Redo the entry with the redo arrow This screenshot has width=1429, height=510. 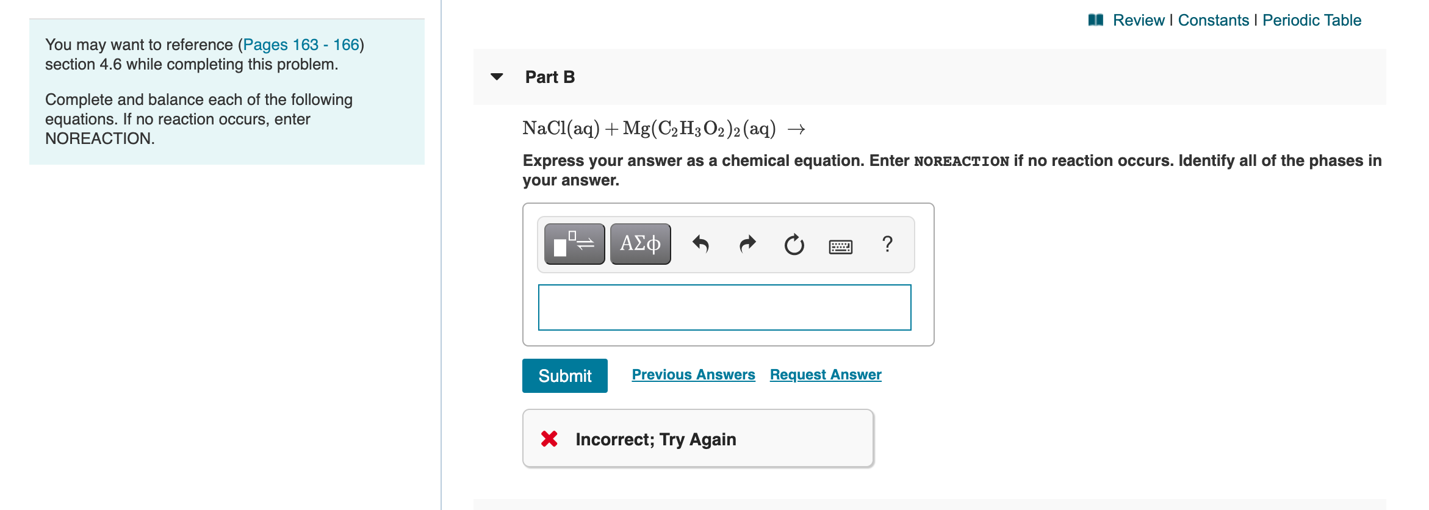(746, 244)
